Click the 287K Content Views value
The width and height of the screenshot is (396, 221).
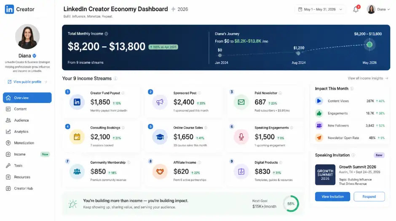[x=370, y=101]
